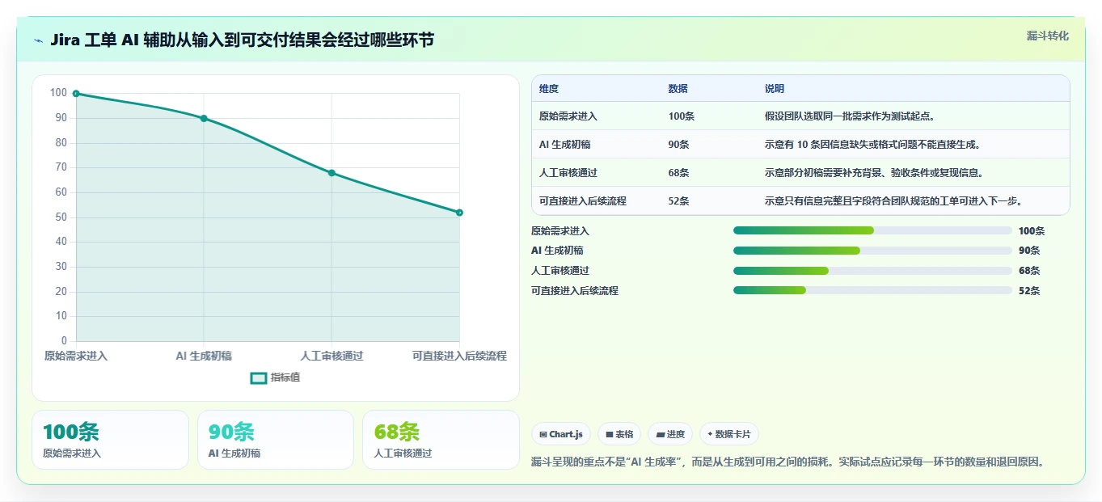The height and width of the screenshot is (502, 1102).
Task: Click the 100条 value beside progress bars
Action: click(1032, 231)
